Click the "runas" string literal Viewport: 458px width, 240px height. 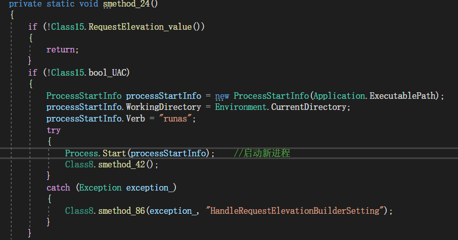(x=175, y=119)
